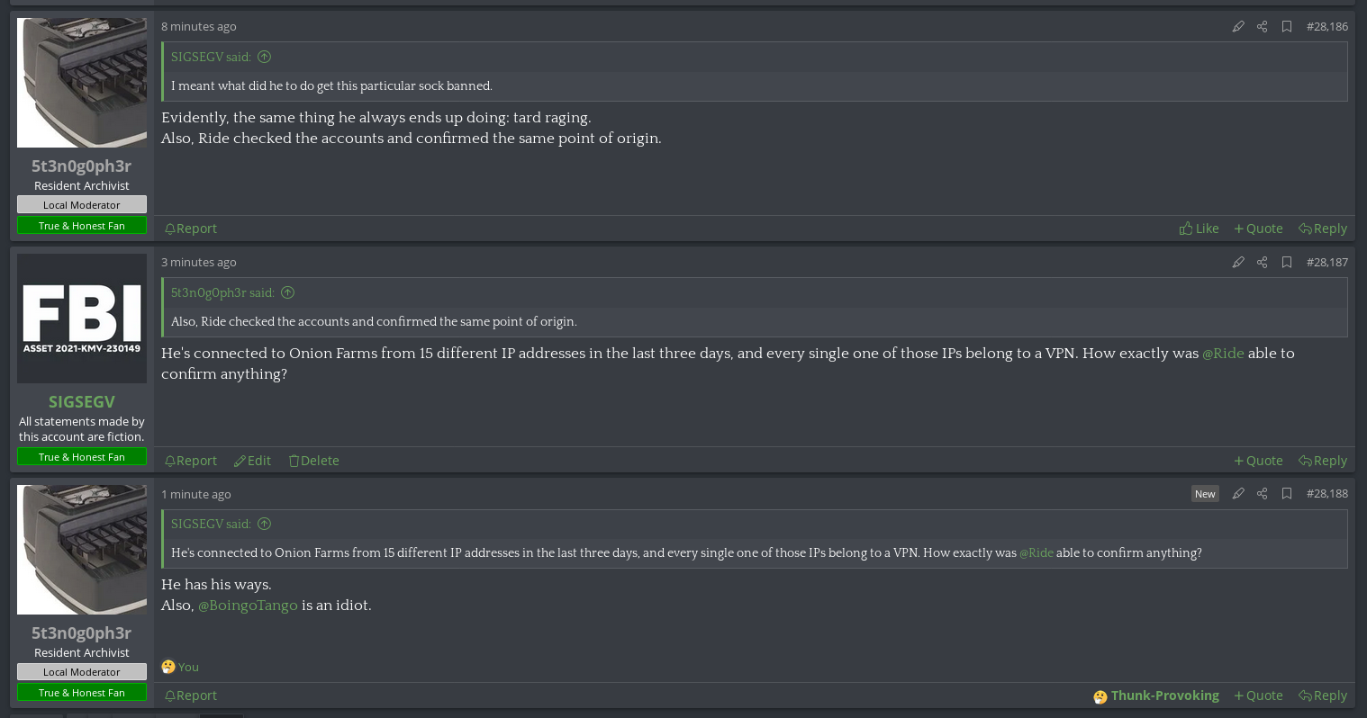Screen dimensions: 1367x718
Task: Share post #28,187 using share icon
Action: click(1262, 263)
